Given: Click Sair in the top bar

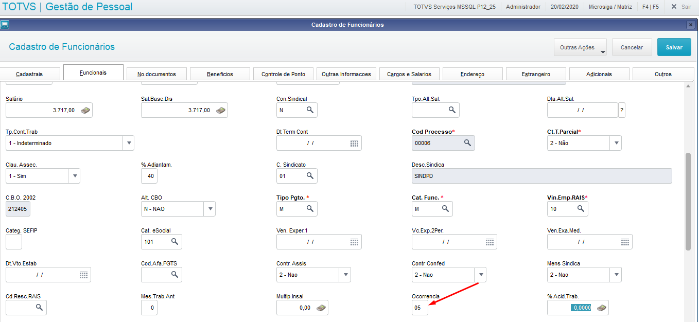Looking at the screenshot, I should click(681, 7).
